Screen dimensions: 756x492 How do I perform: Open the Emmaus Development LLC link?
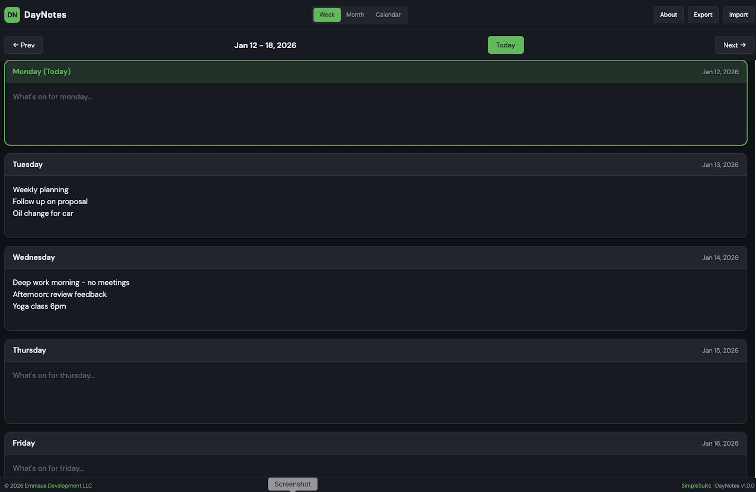click(58, 485)
